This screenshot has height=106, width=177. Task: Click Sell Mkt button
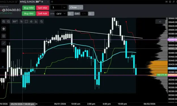coord(42,8)
